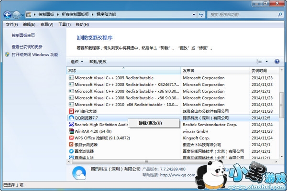Sort by the 名称 column header
The height and width of the screenshot is (191, 287).
[123, 71]
